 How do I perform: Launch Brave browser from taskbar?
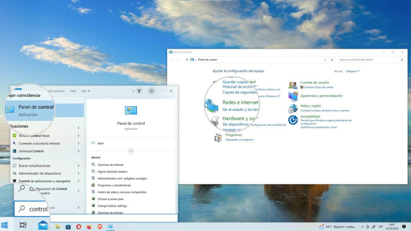pyautogui.click(x=100, y=226)
